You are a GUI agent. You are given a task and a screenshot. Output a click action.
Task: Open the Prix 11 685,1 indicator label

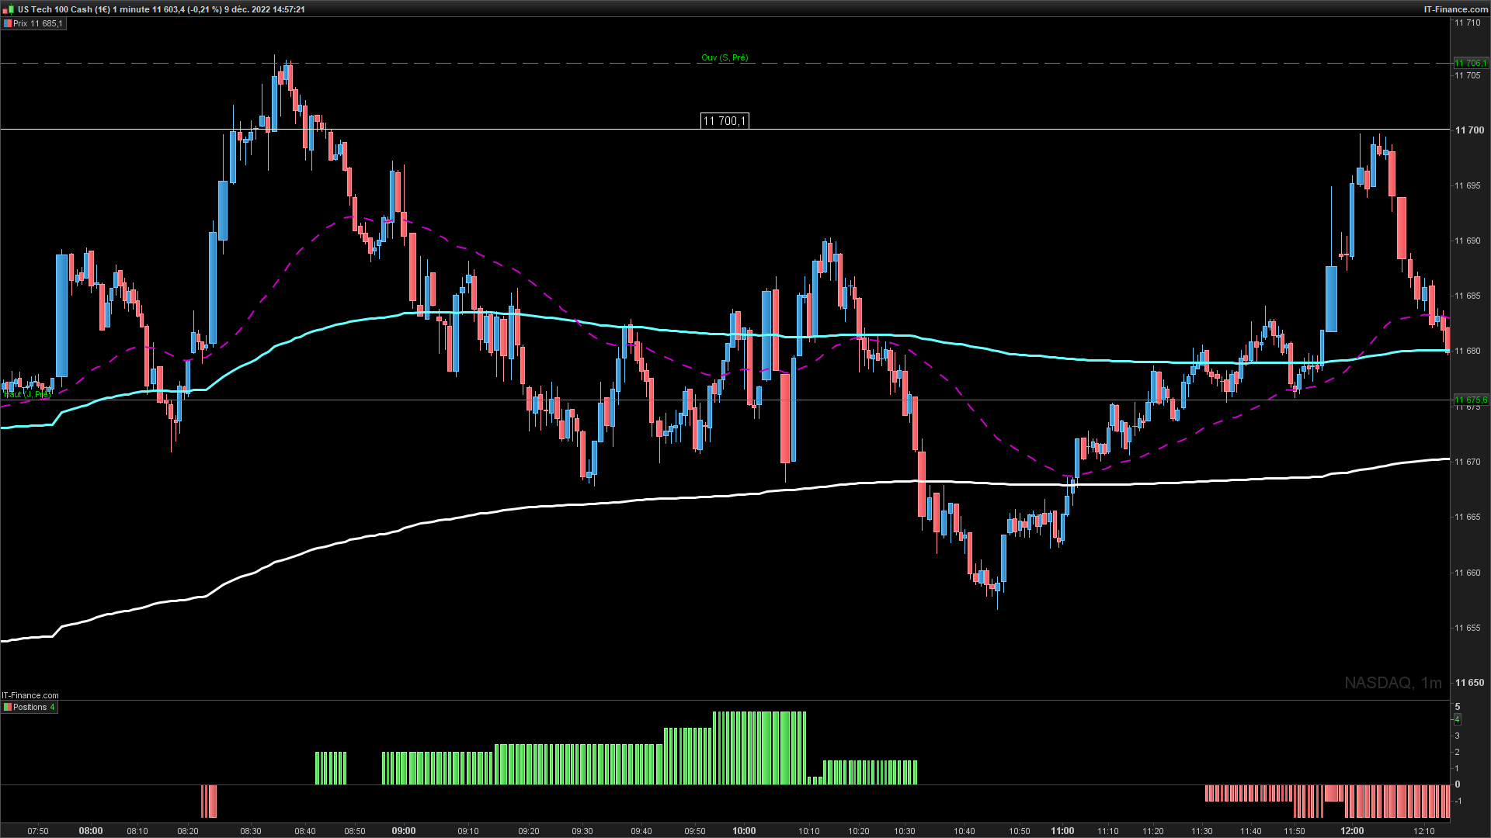(37, 23)
